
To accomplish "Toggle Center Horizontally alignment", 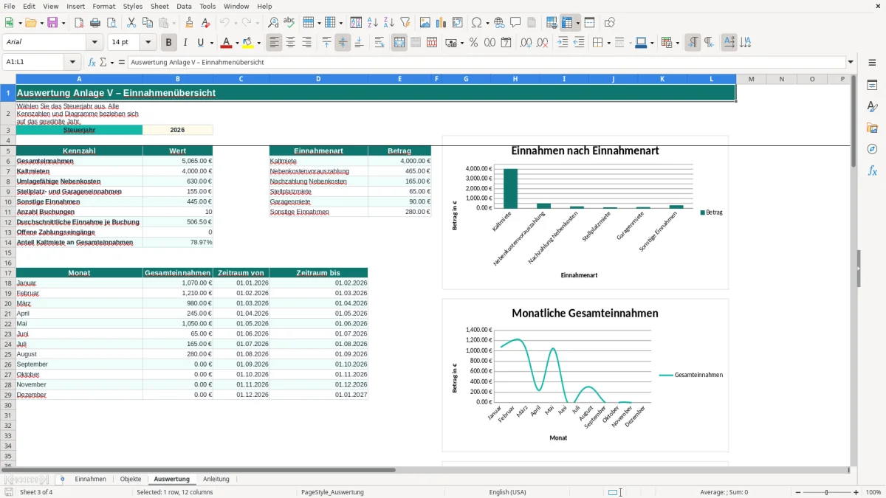I will [291, 43].
